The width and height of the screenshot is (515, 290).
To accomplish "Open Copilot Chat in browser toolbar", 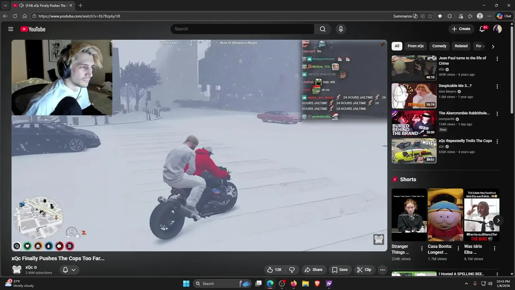I will tap(504, 16).
